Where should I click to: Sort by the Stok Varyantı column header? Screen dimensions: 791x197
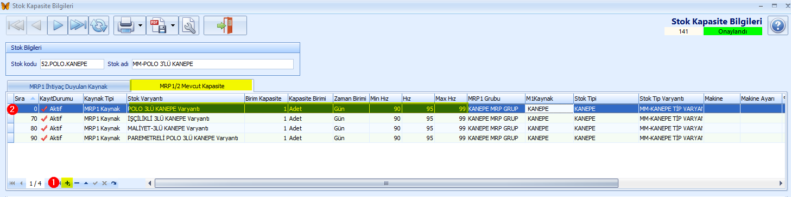[x=185, y=98]
